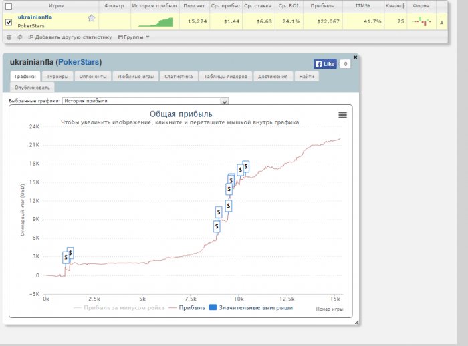This screenshot has height=346, width=468.
Task: Click Добавить другую статистику link
Action: pyautogui.click(x=72, y=37)
